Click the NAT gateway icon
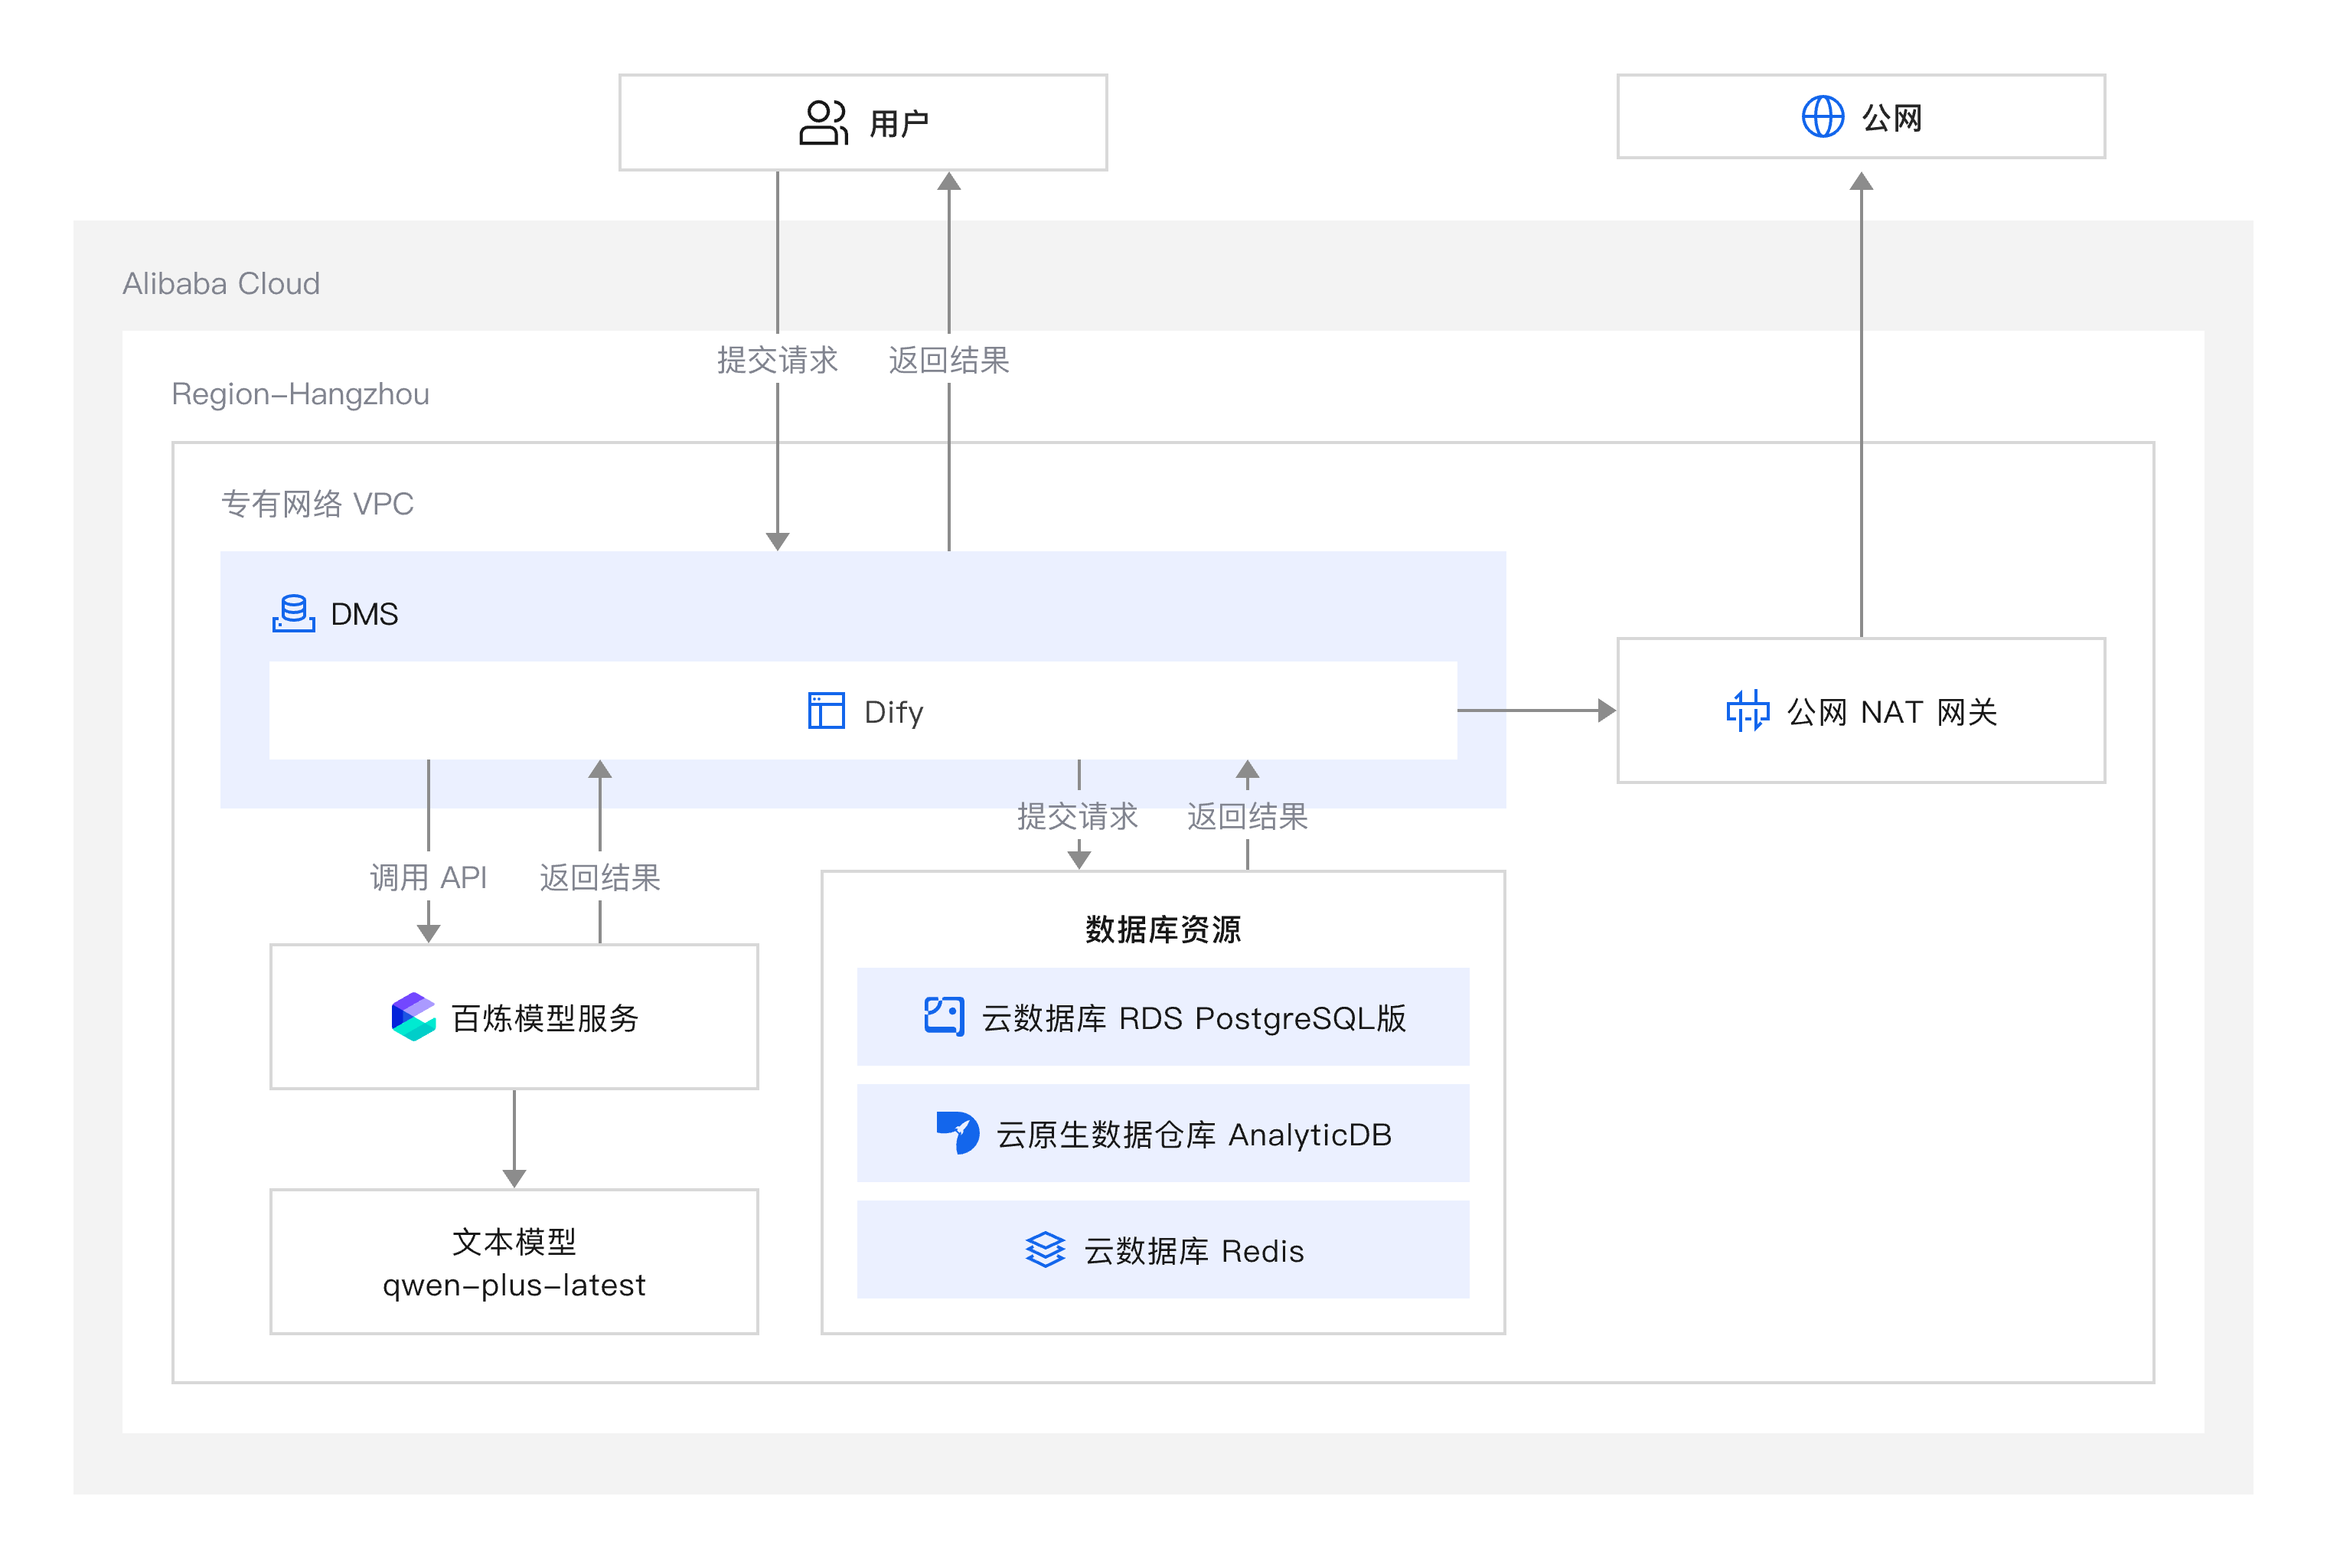This screenshot has width=2327, height=1568. point(1748,711)
